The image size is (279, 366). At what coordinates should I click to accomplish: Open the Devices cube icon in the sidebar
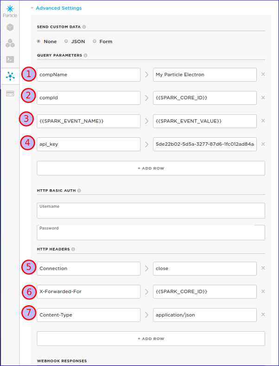point(10,27)
